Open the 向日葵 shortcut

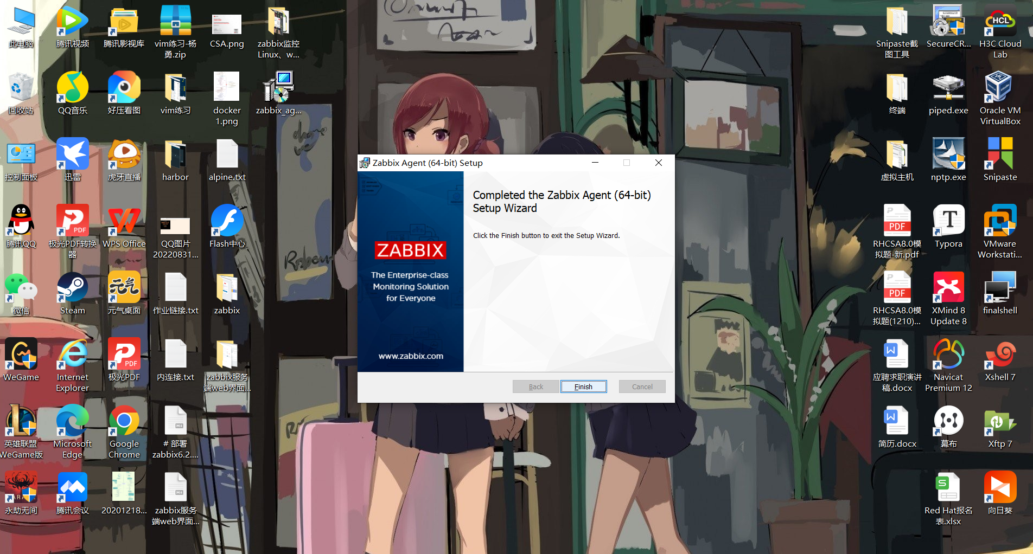pos(1000,494)
